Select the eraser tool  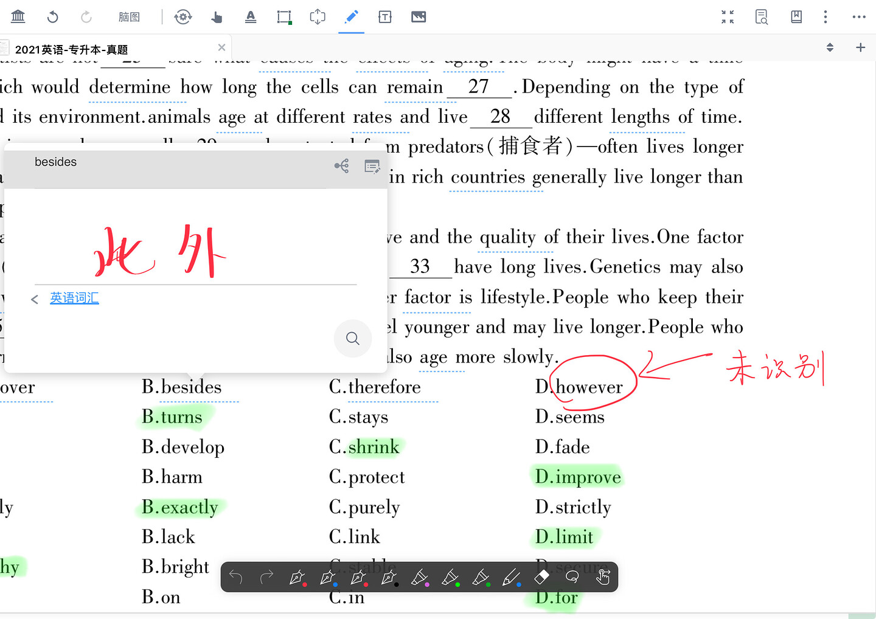(541, 576)
